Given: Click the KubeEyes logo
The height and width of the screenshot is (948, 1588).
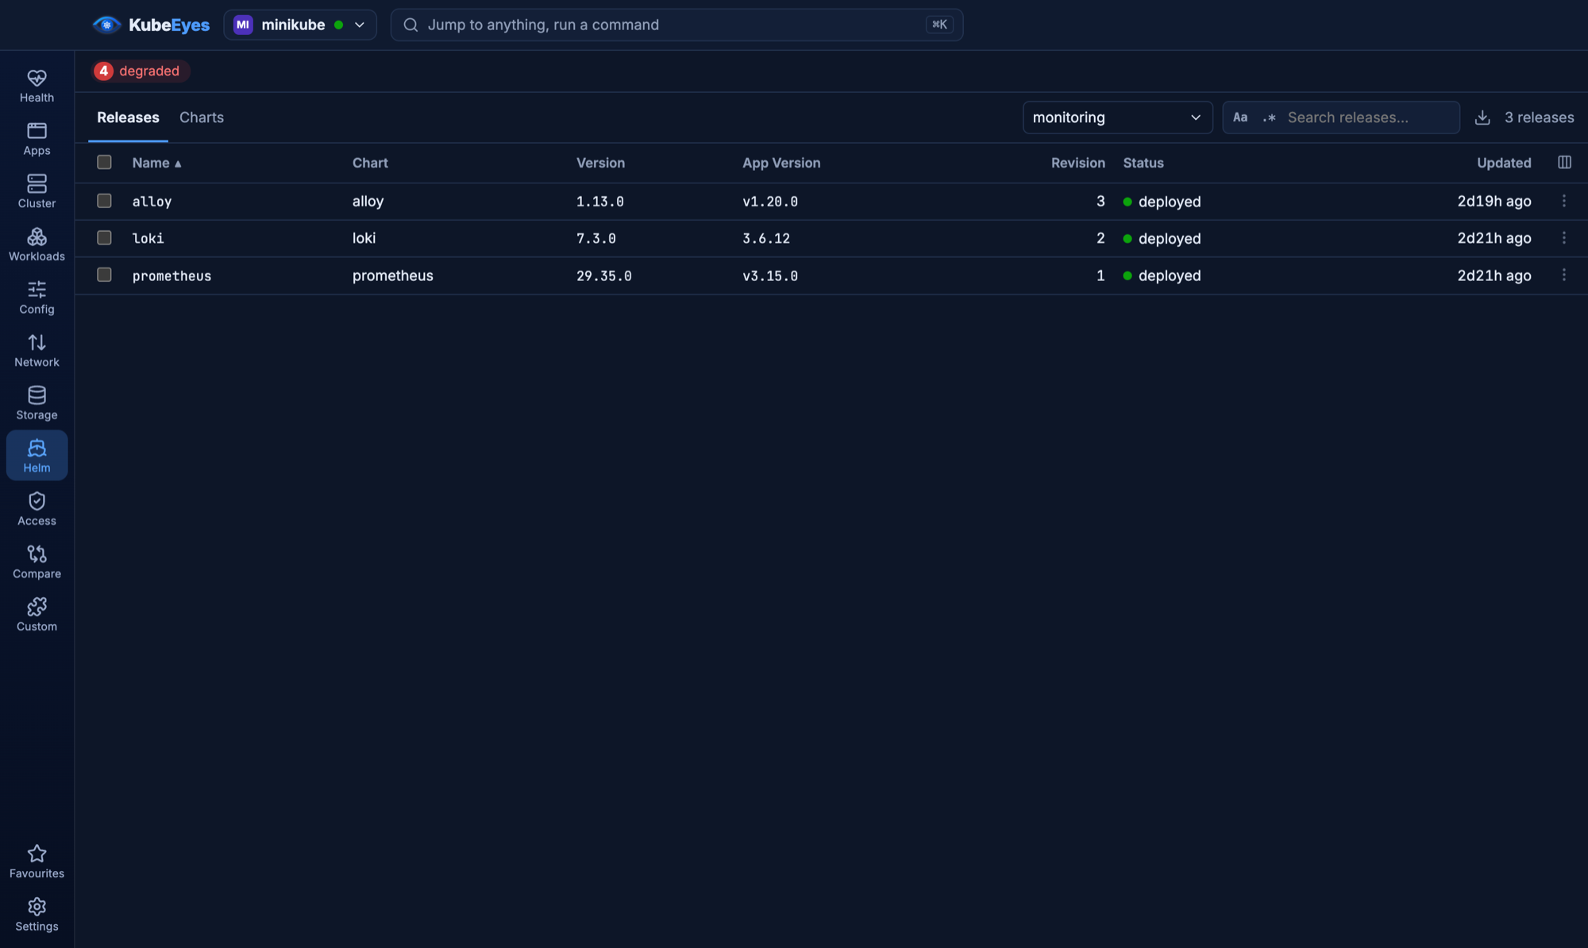Looking at the screenshot, I should pyautogui.click(x=151, y=25).
